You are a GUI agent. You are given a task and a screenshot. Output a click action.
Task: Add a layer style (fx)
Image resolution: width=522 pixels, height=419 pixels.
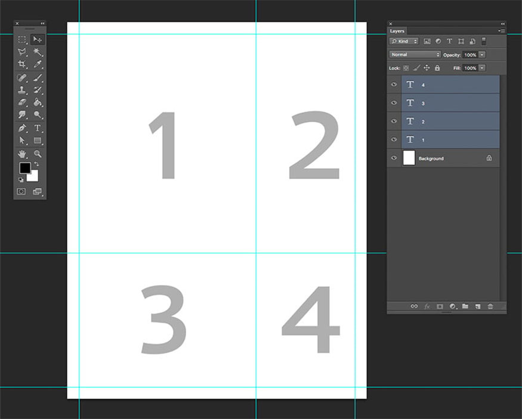click(427, 306)
